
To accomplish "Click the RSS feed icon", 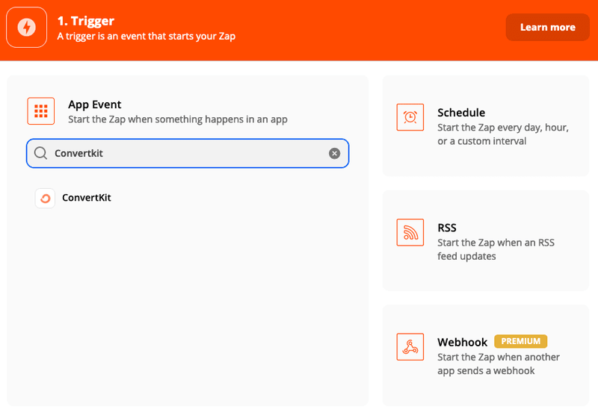I will click(410, 232).
